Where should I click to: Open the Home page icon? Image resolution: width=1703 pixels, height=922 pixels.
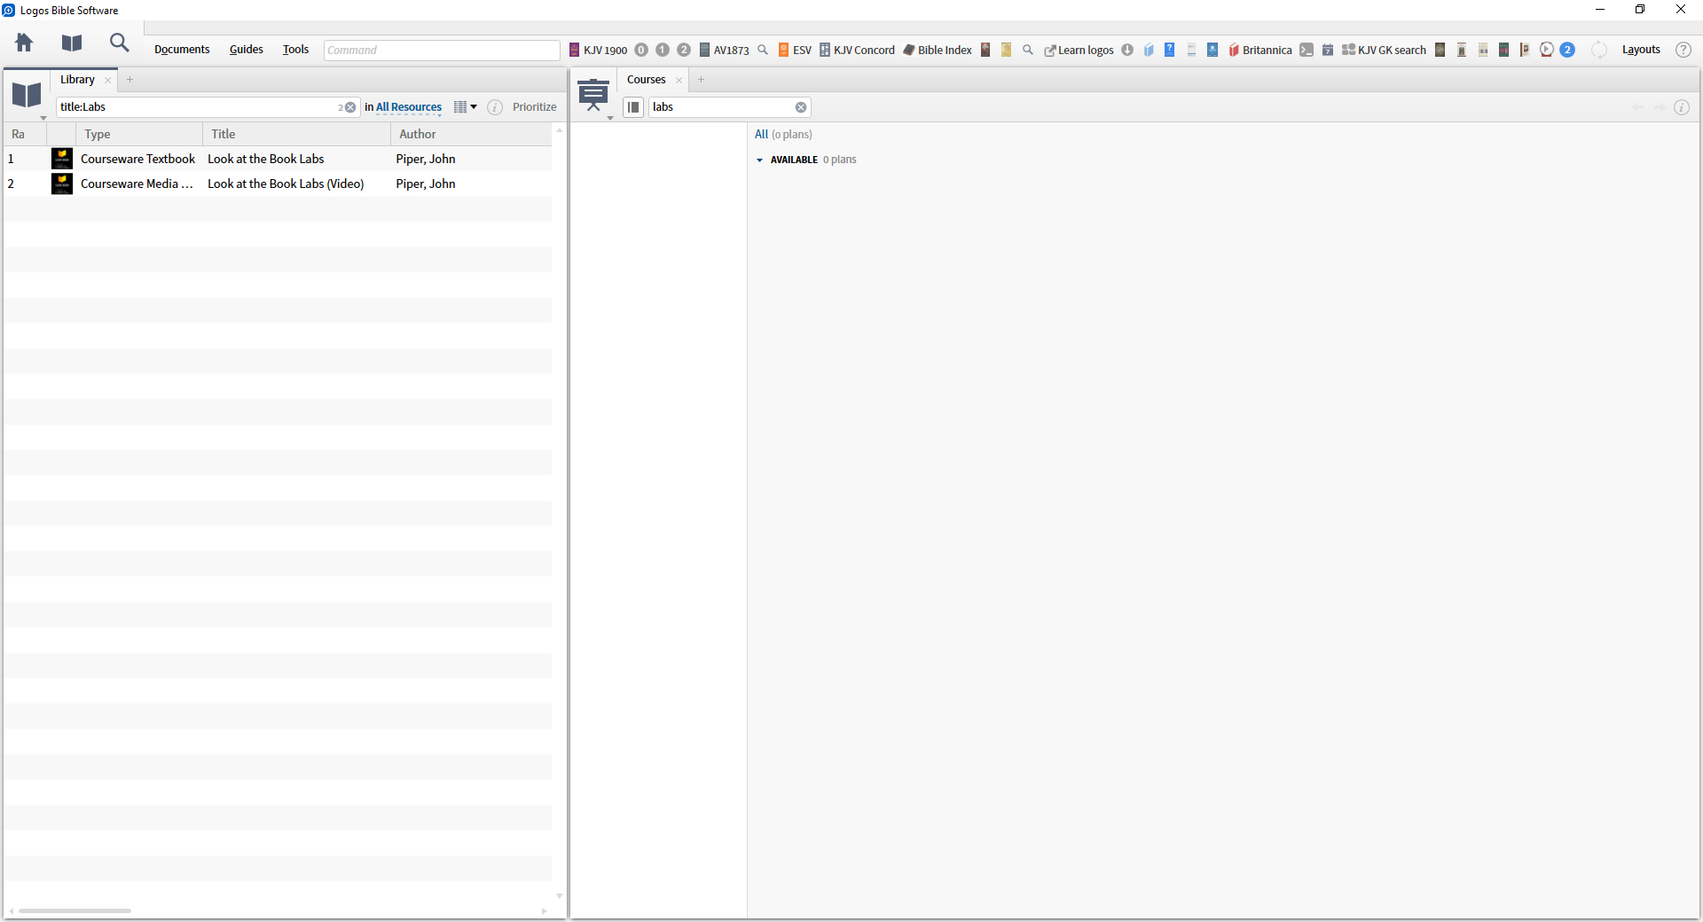(x=24, y=43)
